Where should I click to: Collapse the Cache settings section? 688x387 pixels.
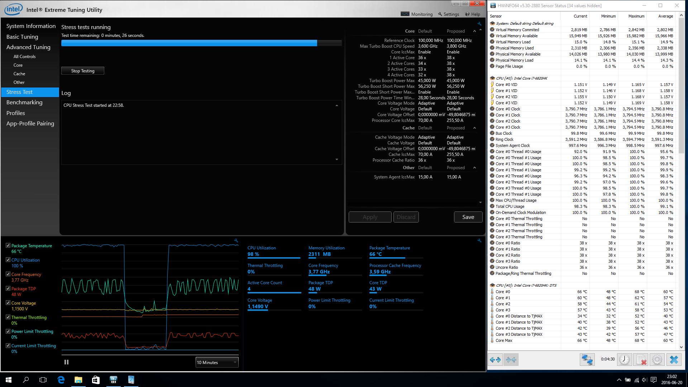coord(474,128)
